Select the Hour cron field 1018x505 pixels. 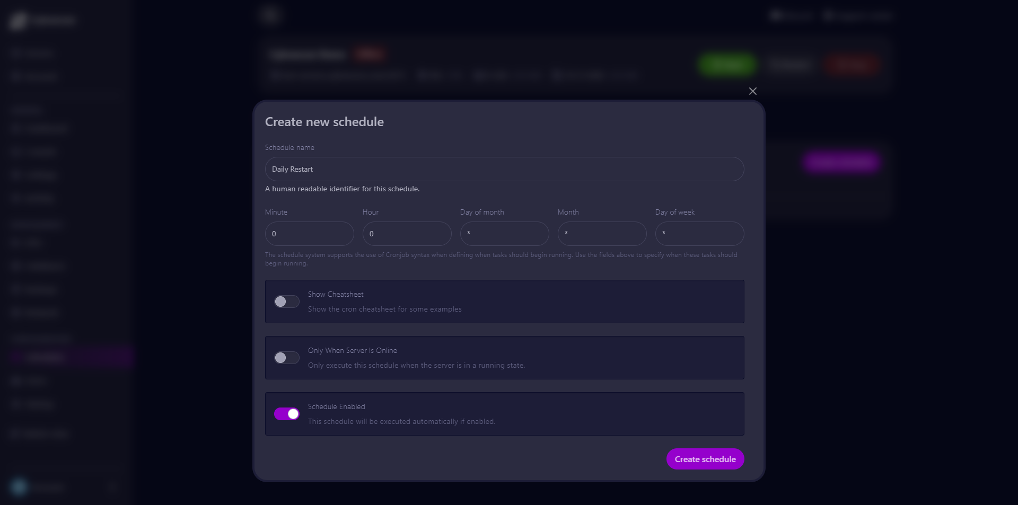point(407,234)
